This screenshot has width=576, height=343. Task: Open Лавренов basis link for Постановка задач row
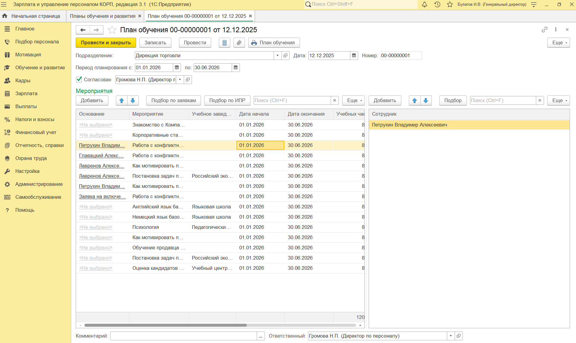[x=102, y=176]
